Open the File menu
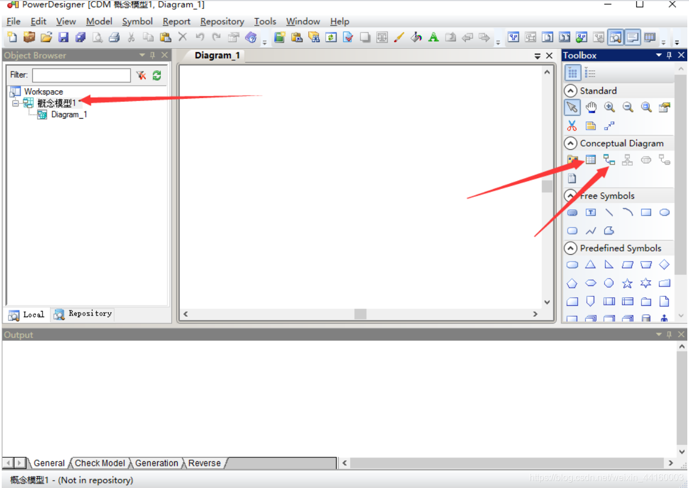The image size is (689, 488). point(14,22)
